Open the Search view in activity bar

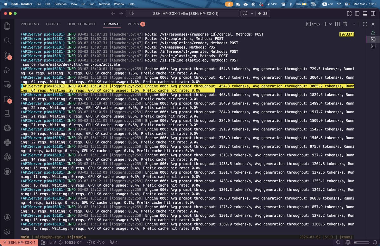7,40
